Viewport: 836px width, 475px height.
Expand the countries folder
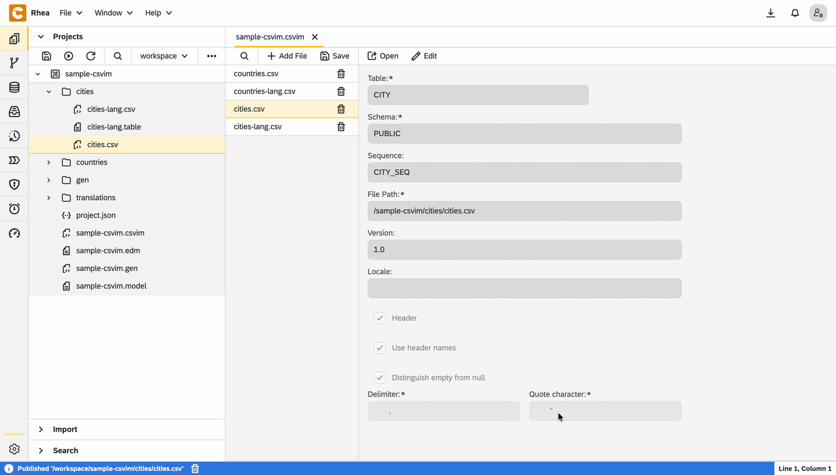(x=49, y=162)
